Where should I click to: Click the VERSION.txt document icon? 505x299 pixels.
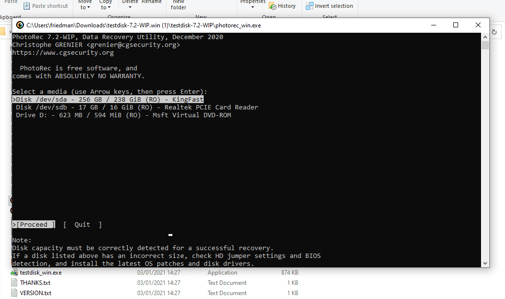pyautogui.click(x=14, y=293)
